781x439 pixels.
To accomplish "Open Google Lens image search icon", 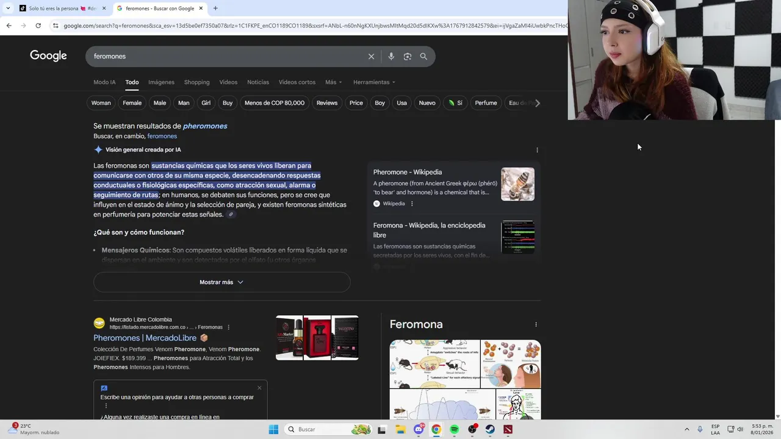I will (x=408, y=56).
